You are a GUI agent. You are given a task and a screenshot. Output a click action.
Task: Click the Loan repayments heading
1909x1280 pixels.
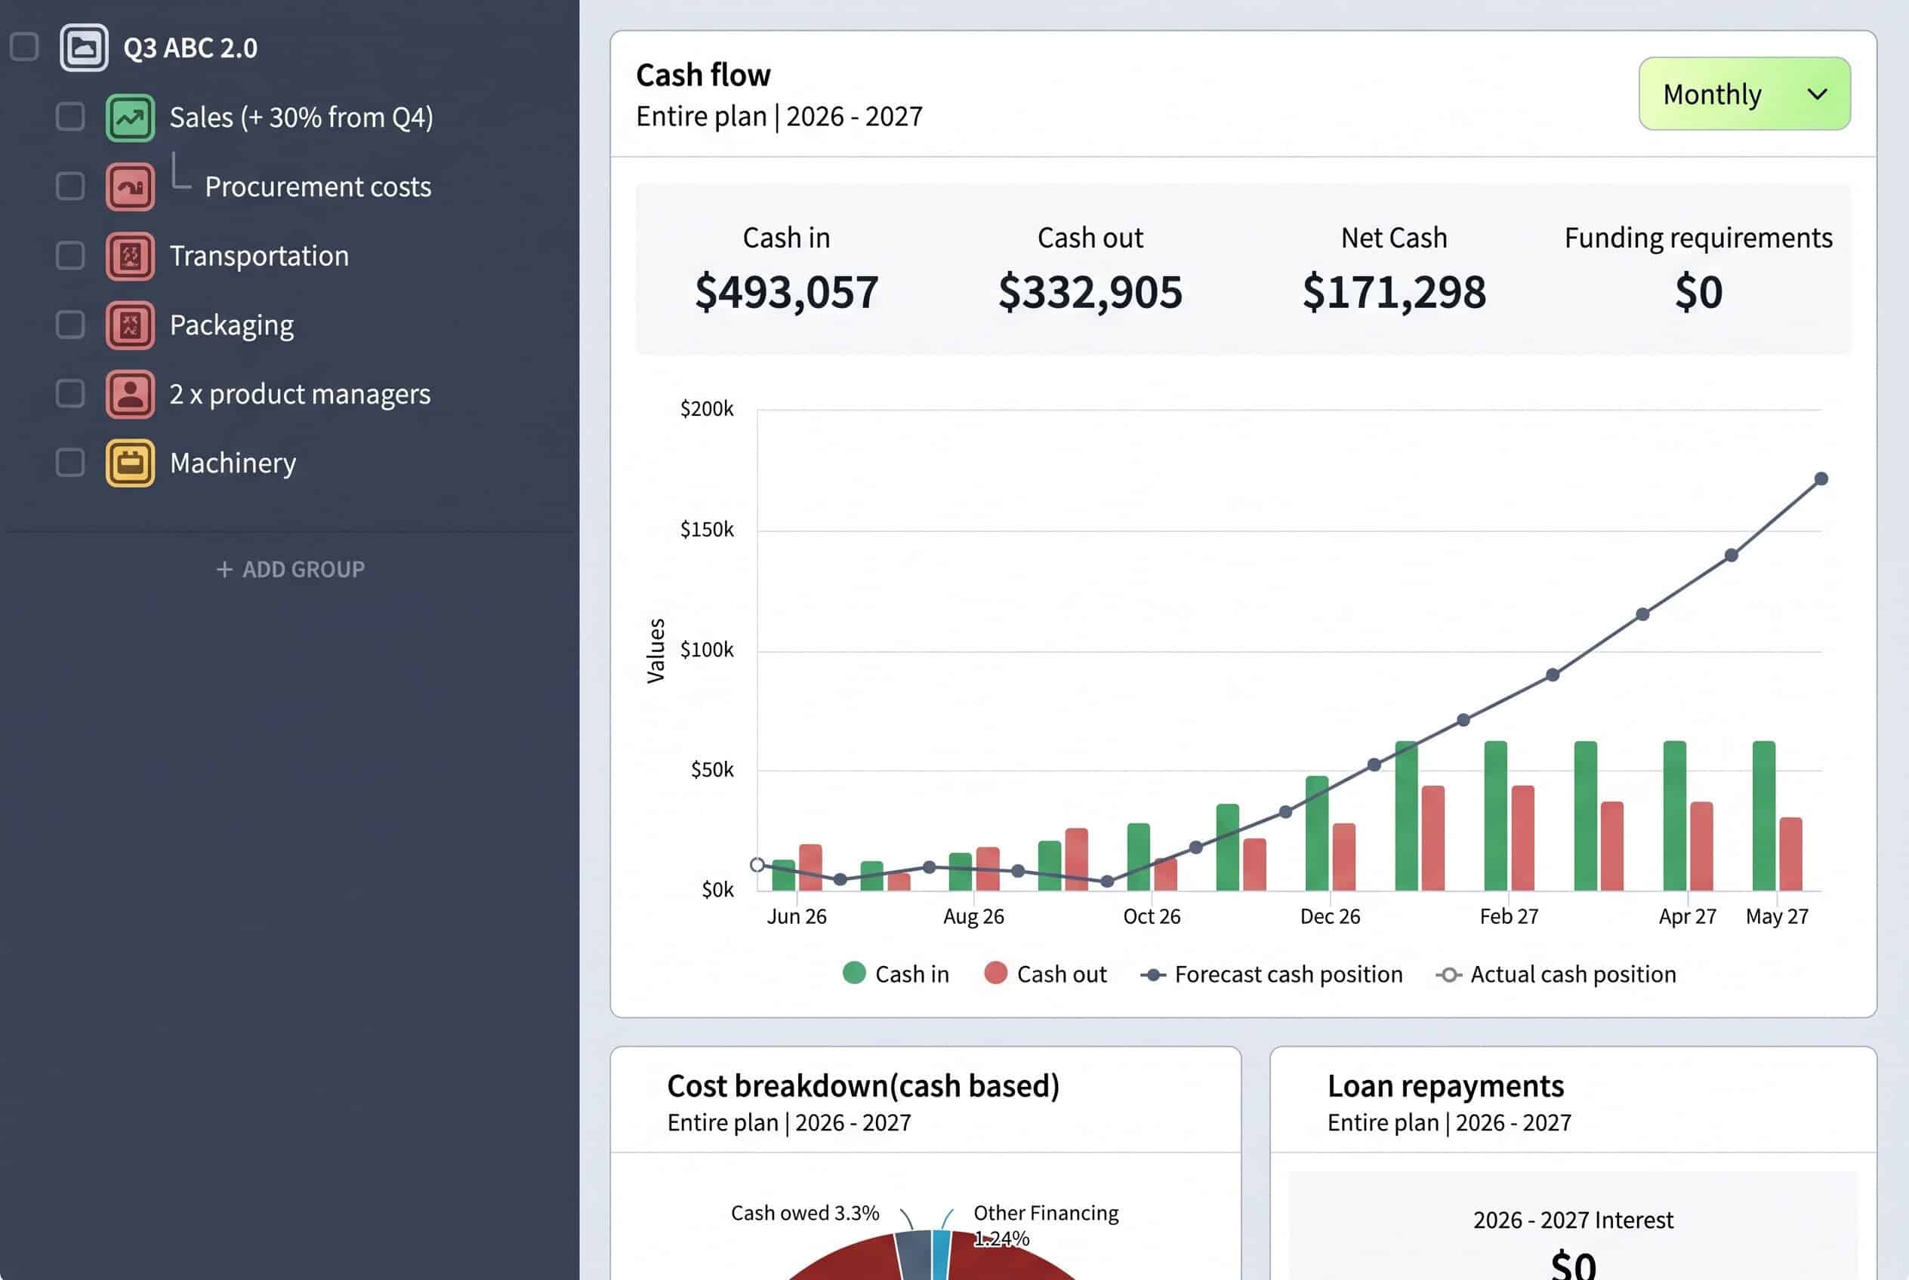point(1446,1087)
